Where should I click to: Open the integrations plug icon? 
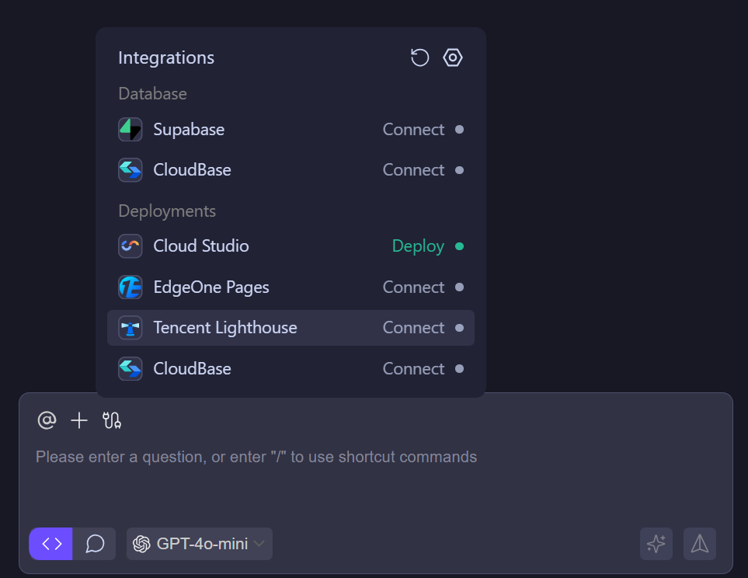click(112, 420)
